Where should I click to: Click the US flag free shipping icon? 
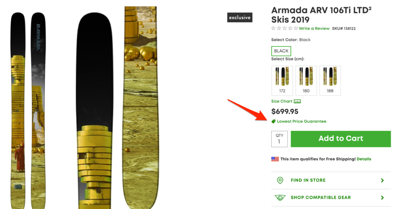[x=275, y=159]
